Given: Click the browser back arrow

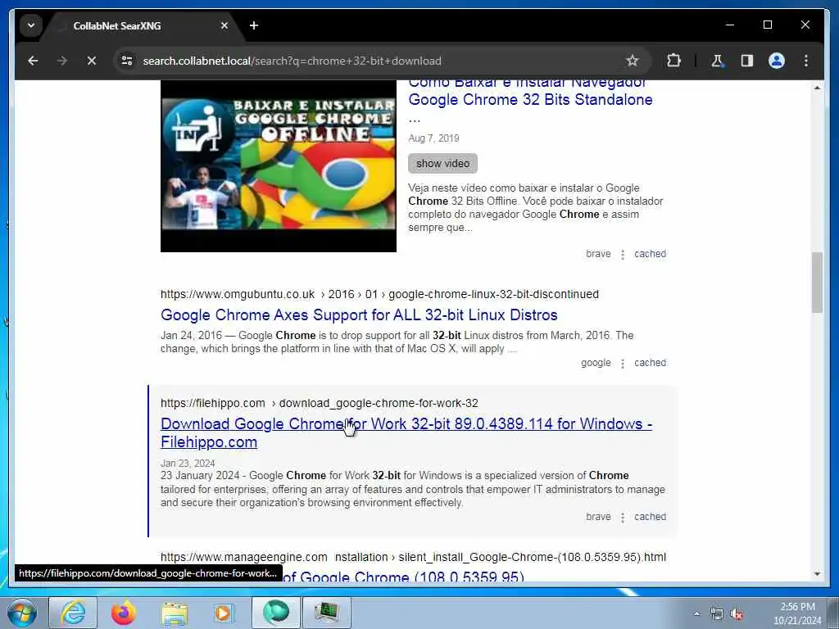Looking at the screenshot, I should 33,61.
